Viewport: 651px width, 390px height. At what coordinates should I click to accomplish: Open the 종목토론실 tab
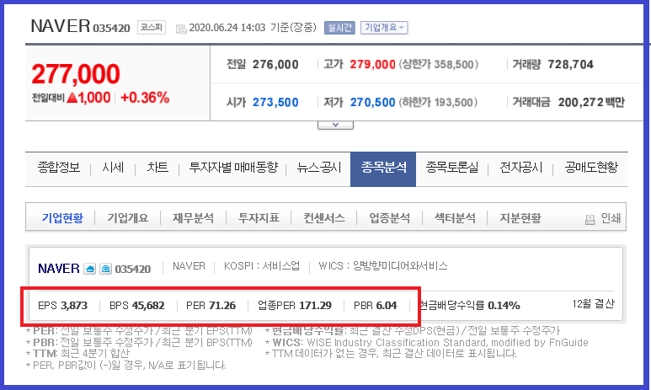[451, 168]
